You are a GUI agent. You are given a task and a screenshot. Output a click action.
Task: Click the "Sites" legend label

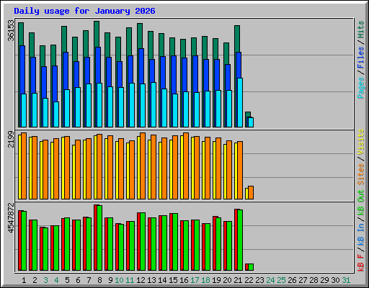361,174
